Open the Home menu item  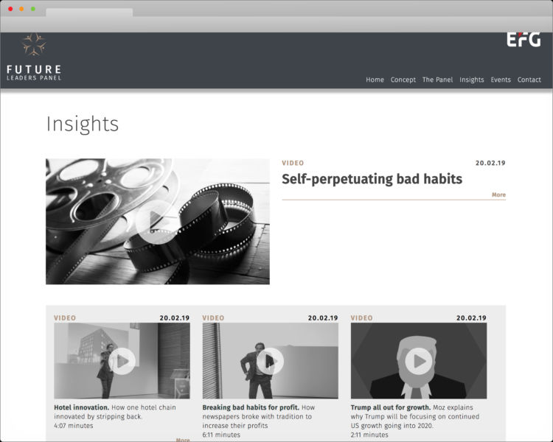click(x=375, y=80)
